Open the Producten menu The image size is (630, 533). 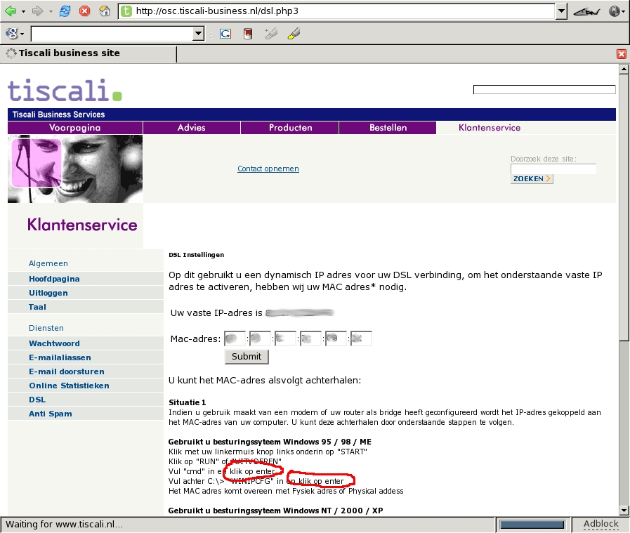click(290, 128)
